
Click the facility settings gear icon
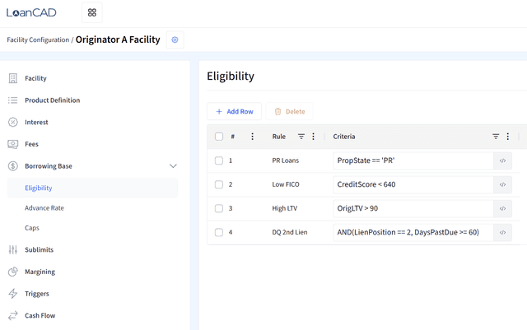coord(175,40)
